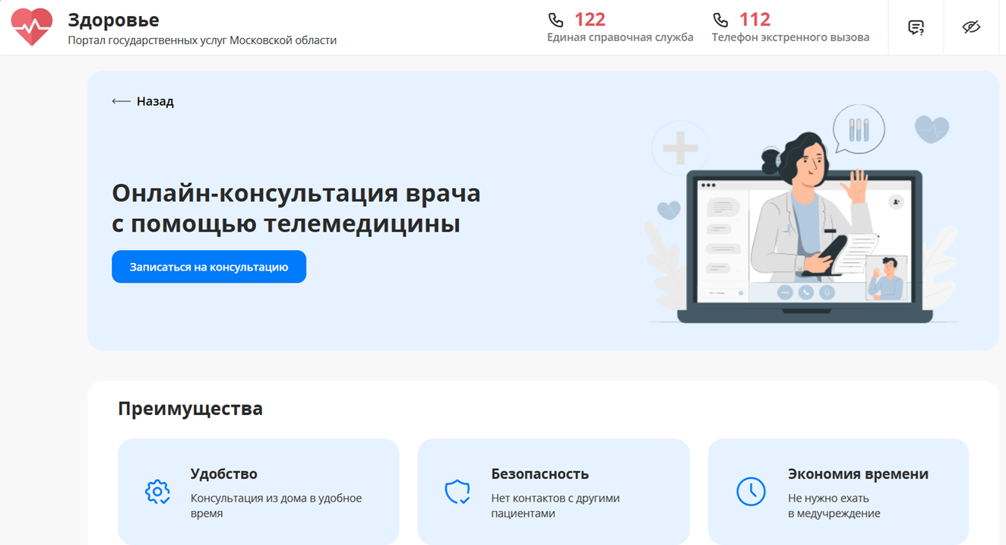This screenshot has height=545, width=1006.
Task: Select the Назад navigation link
Action: tap(153, 100)
